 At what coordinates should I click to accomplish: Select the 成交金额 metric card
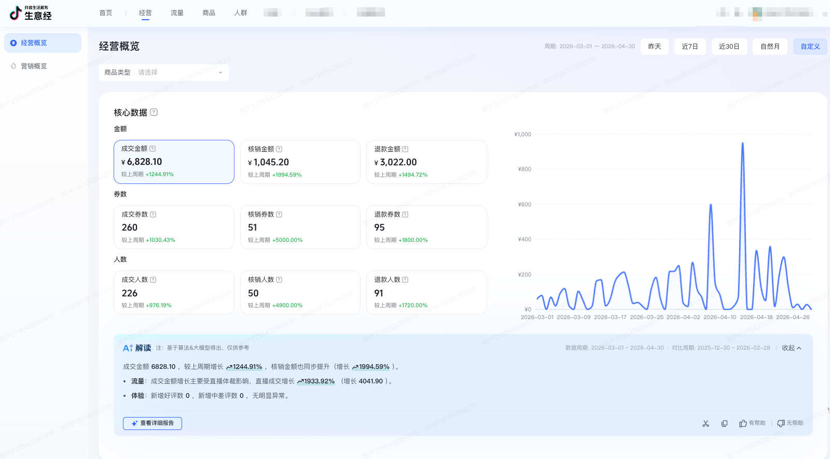click(x=174, y=162)
